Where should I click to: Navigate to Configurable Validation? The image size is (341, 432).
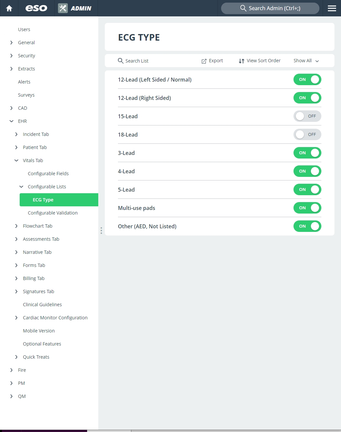[x=53, y=213]
